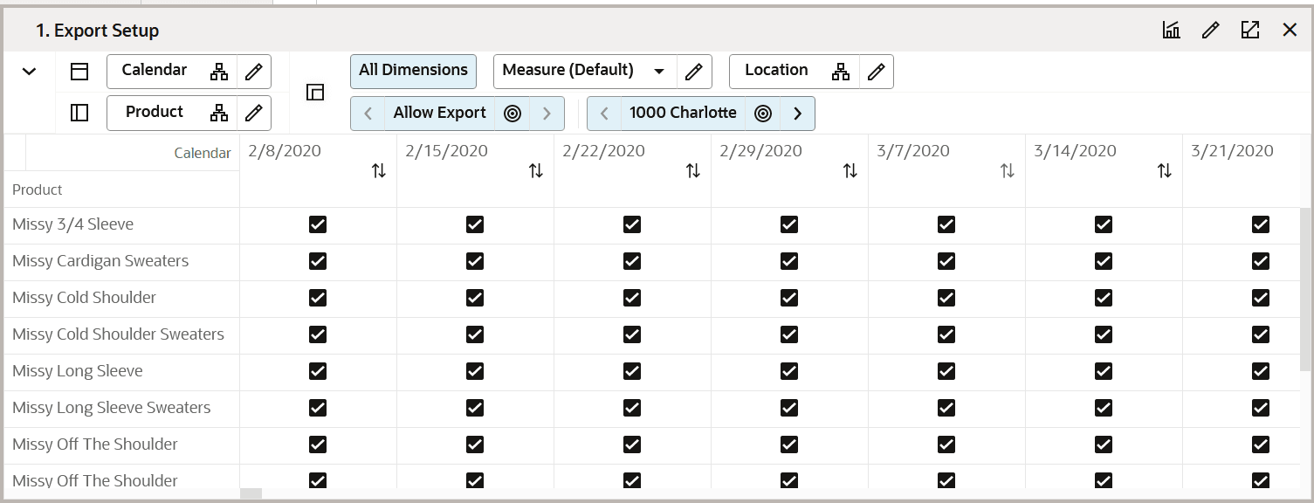This screenshot has height=503, width=1314.
Task: Pop out the view using expand icon
Action: [x=1250, y=29]
